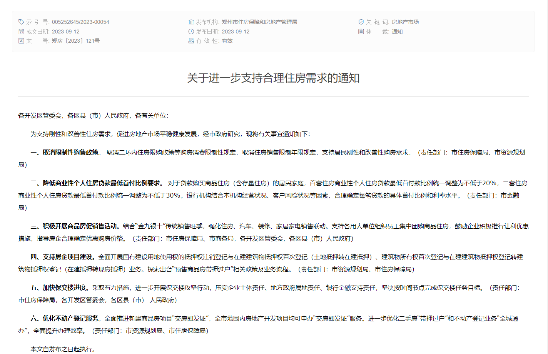Screen dimensions: 548x354
Task: Click the heading 六、优化不动产登记服务
Action: 66,318
